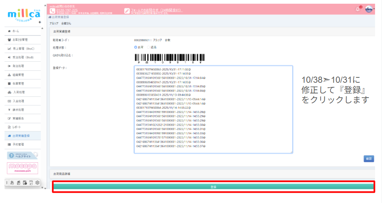Image resolution: width=382 pixels, height=203 pixels.
Task: Open 請求処理 sidebar item
Action: coord(18,110)
